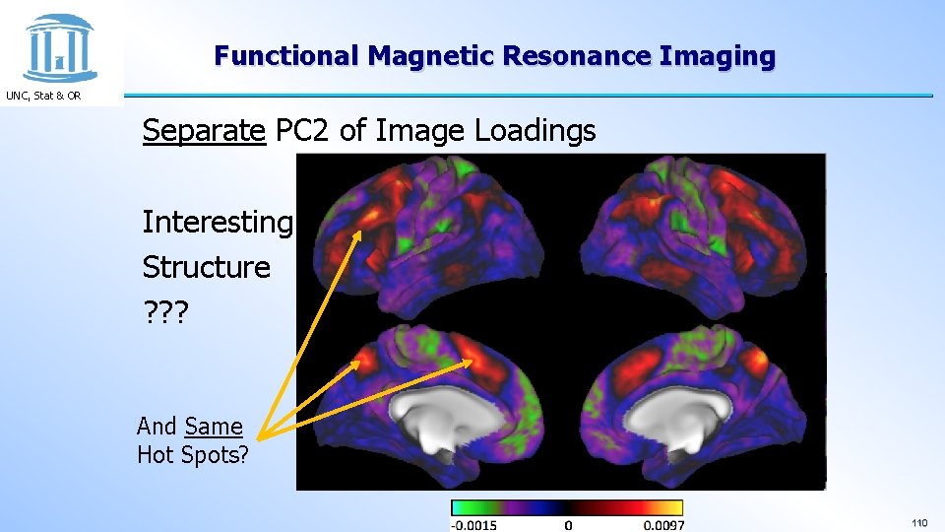Screen dimensions: 945x532
Task: Click the UNC Old Well logo
Action: tap(60, 48)
